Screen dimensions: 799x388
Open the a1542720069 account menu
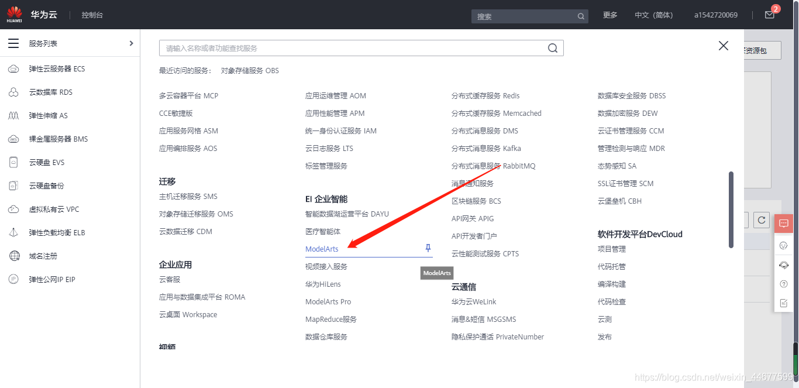click(x=716, y=15)
